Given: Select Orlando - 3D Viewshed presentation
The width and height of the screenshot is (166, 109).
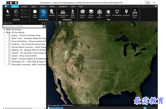Looking at the screenshot, I should click(29, 53).
